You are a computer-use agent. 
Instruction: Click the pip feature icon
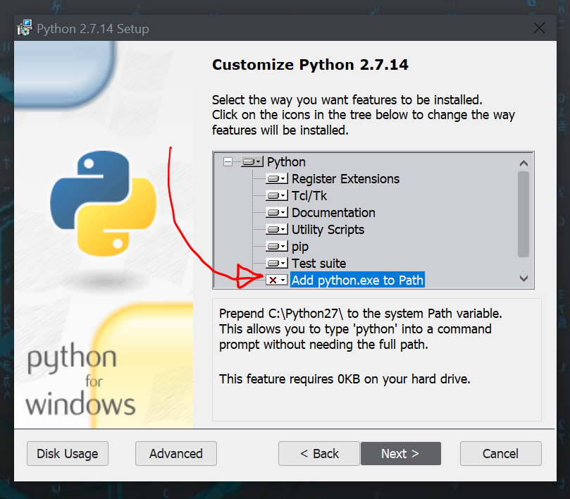click(273, 246)
